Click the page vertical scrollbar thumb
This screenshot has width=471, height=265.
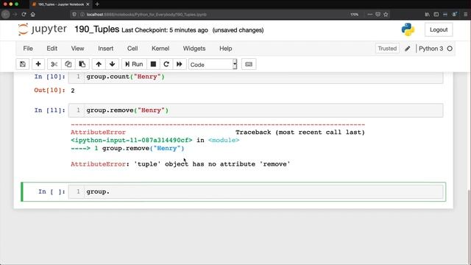click(470, 227)
